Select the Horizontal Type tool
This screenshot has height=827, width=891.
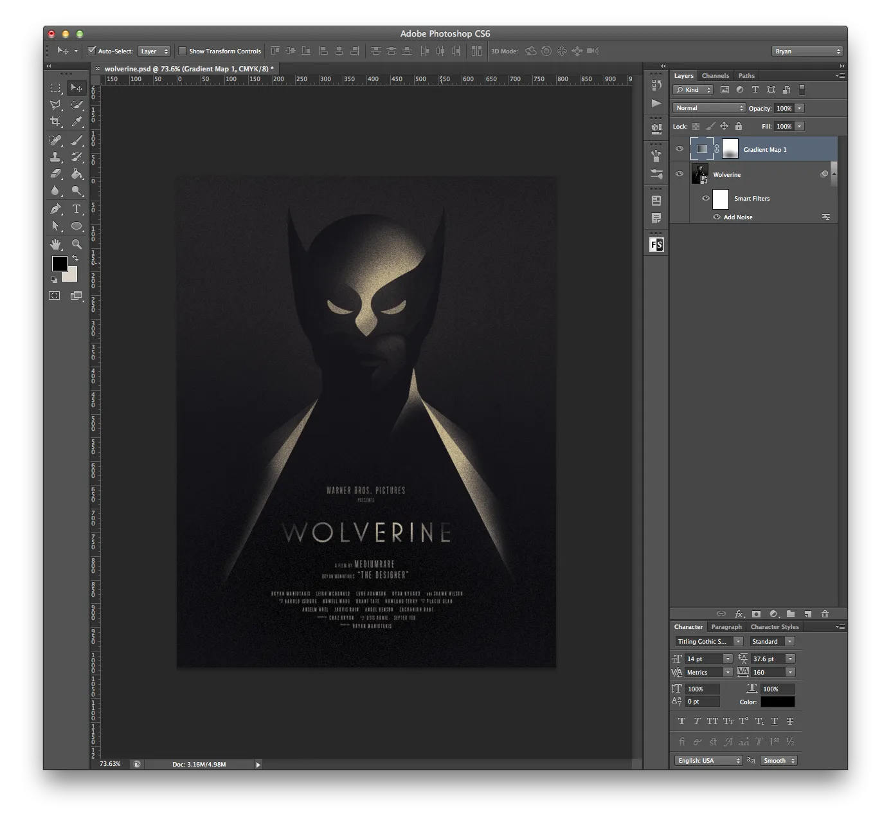pyautogui.click(x=77, y=209)
